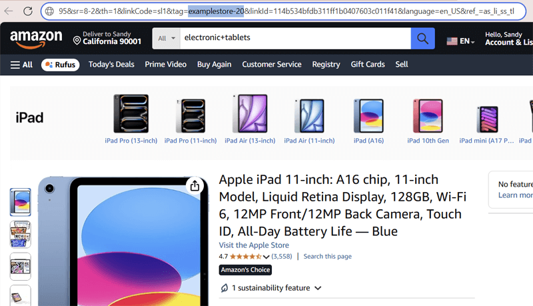Click the share icon on product image
The width and height of the screenshot is (533, 306).
coord(195,185)
